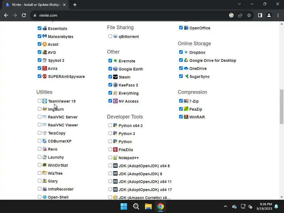This screenshot has height=213, width=284.
Task: Go back to previous page
Action: [6, 15]
